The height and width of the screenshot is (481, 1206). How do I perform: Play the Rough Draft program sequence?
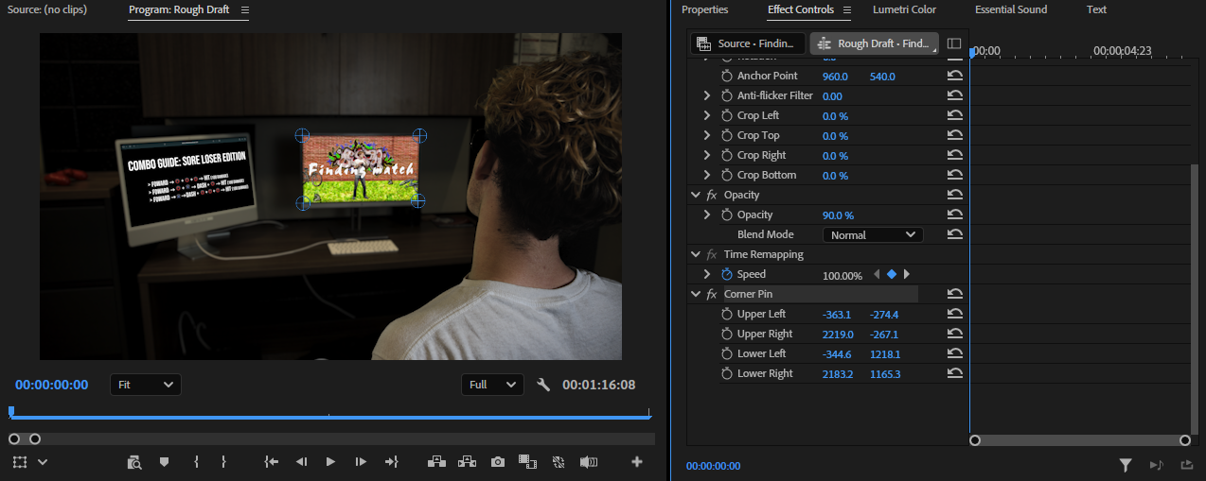point(330,462)
